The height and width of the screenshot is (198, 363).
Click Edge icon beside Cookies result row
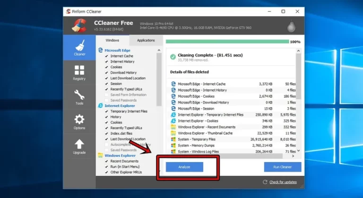[x=173, y=96]
